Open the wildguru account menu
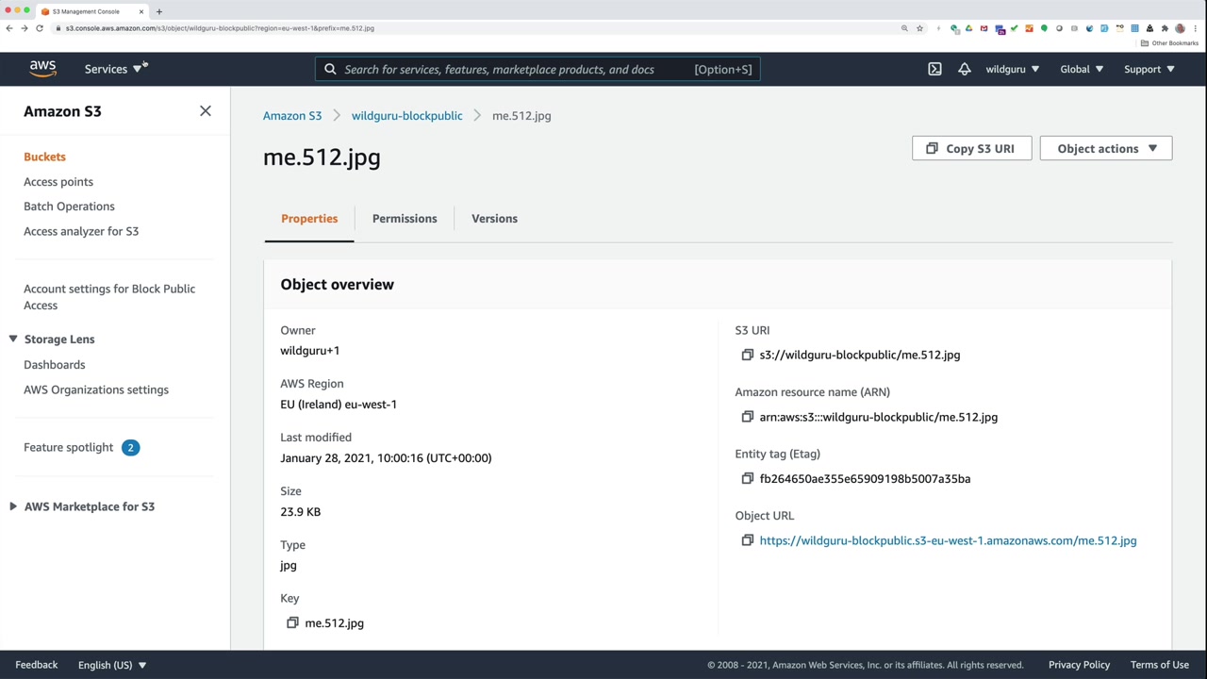The width and height of the screenshot is (1207, 679). [x=1012, y=69]
